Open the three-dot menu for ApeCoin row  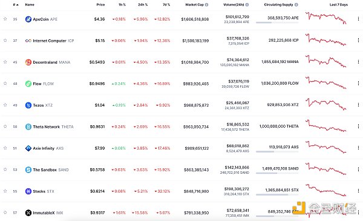pos(358,19)
